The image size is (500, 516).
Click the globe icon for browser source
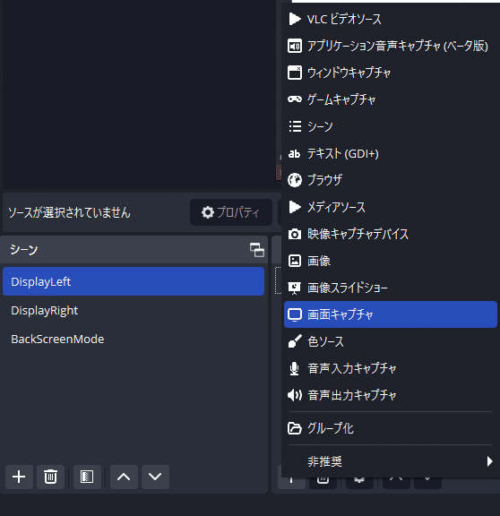point(295,180)
